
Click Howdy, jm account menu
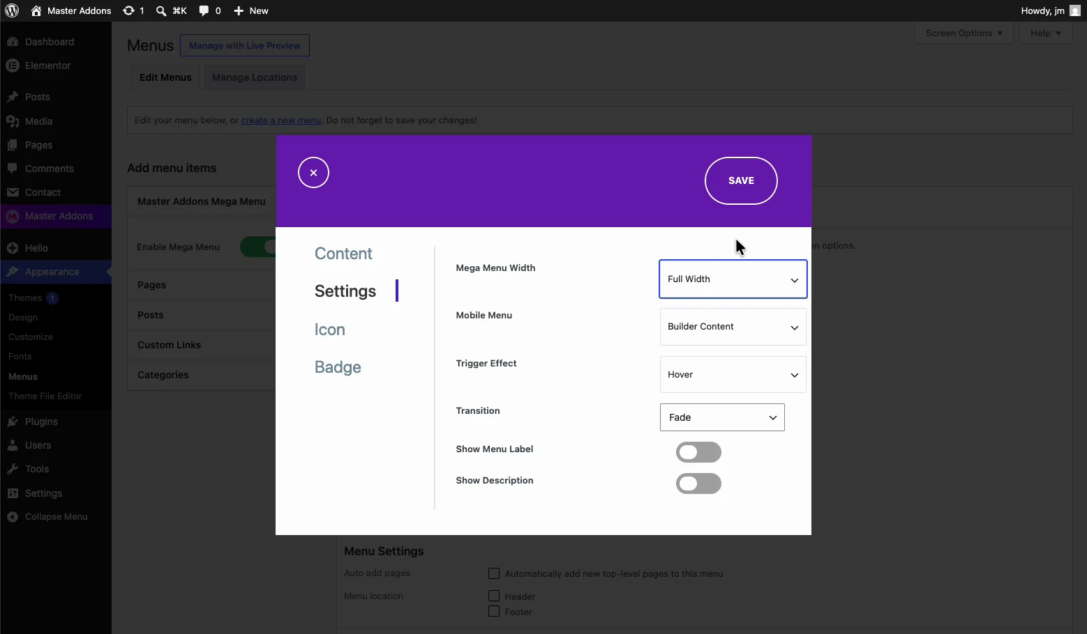click(x=1050, y=10)
